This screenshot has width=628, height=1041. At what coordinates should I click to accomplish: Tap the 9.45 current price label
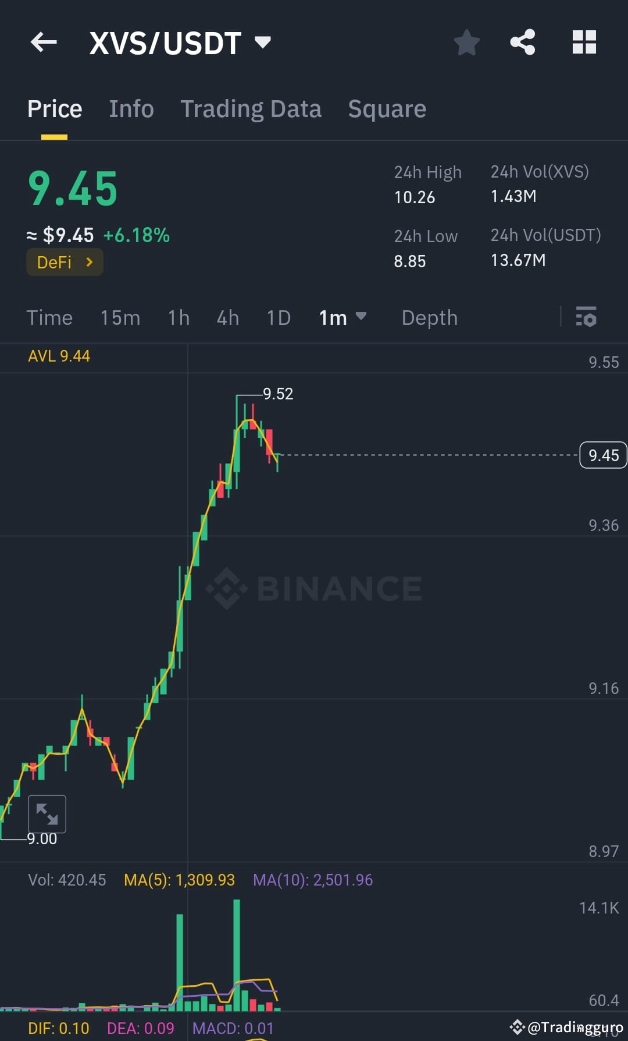[602, 455]
